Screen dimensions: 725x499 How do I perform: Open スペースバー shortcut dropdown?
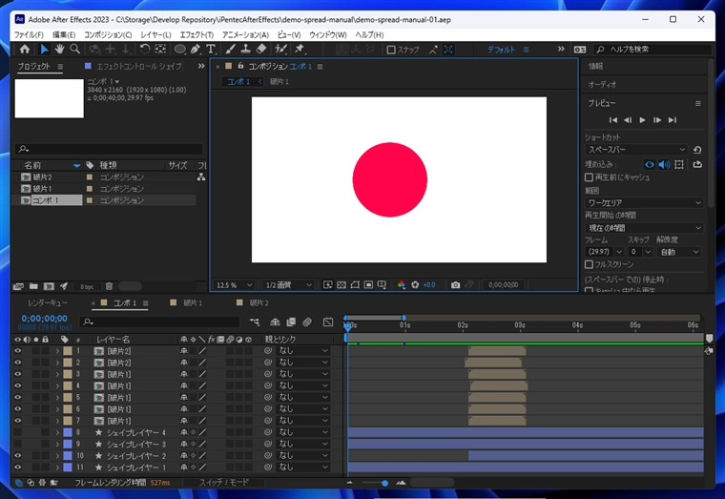click(636, 150)
